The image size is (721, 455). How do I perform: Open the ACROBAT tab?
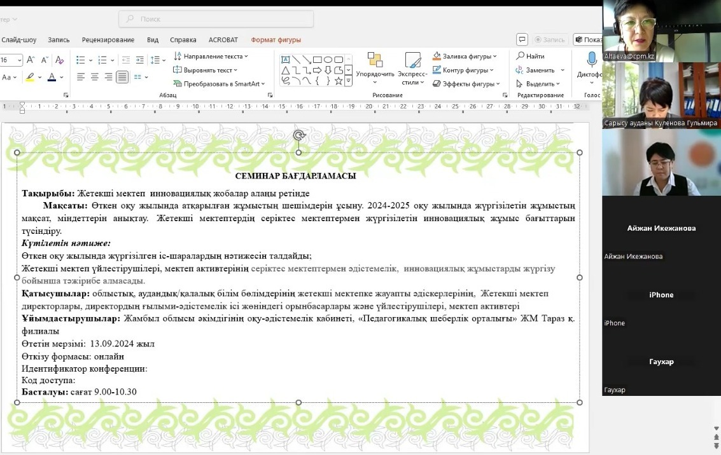pyautogui.click(x=223, y=40)
